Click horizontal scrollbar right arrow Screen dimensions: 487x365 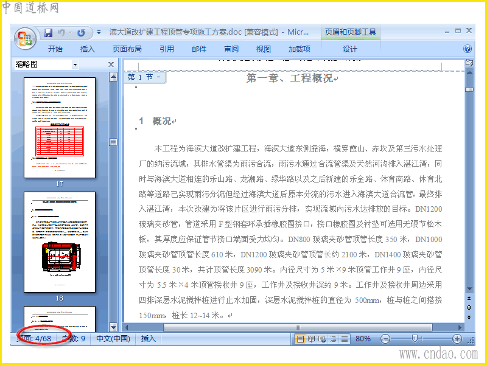tap(460, 327)
